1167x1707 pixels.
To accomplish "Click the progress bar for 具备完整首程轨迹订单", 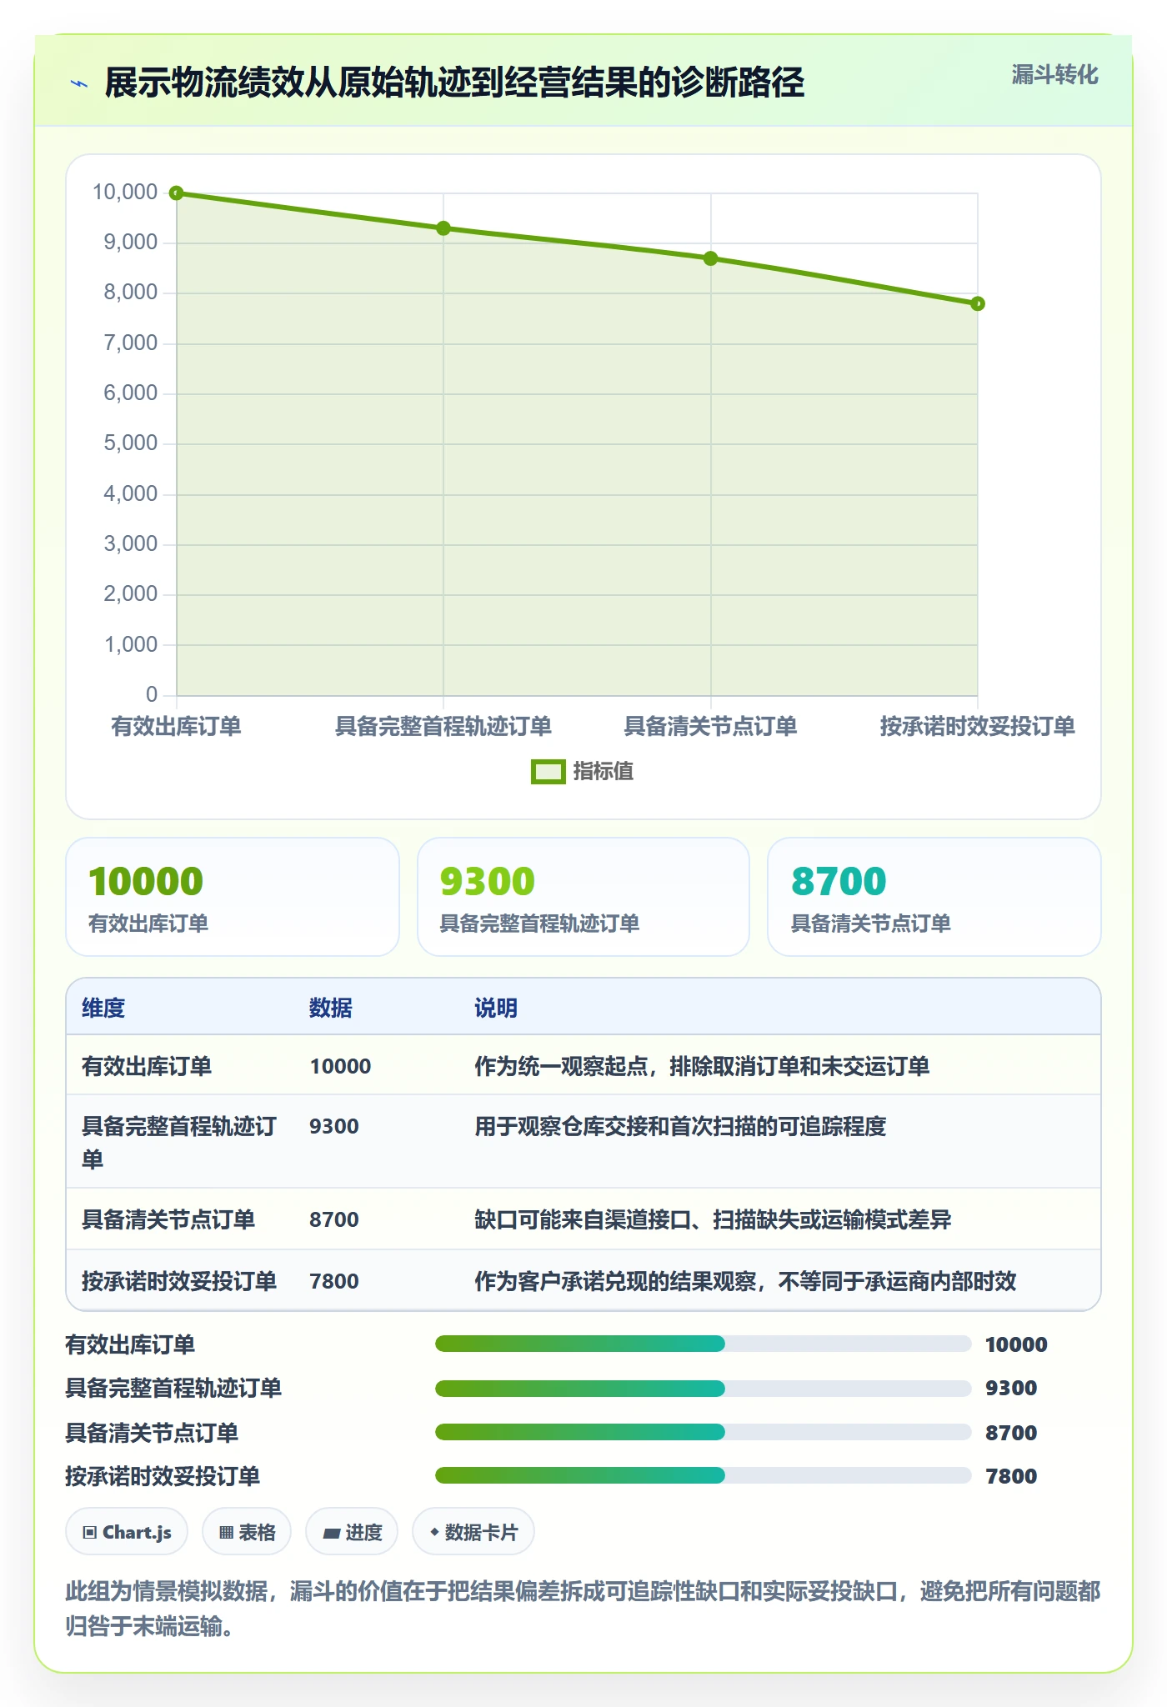I will pyautogui.click(x=703, y=1388).
